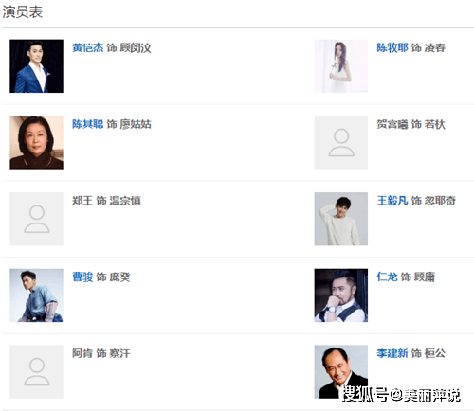Open the 曹骏 actor link

(x=82, y=277)
